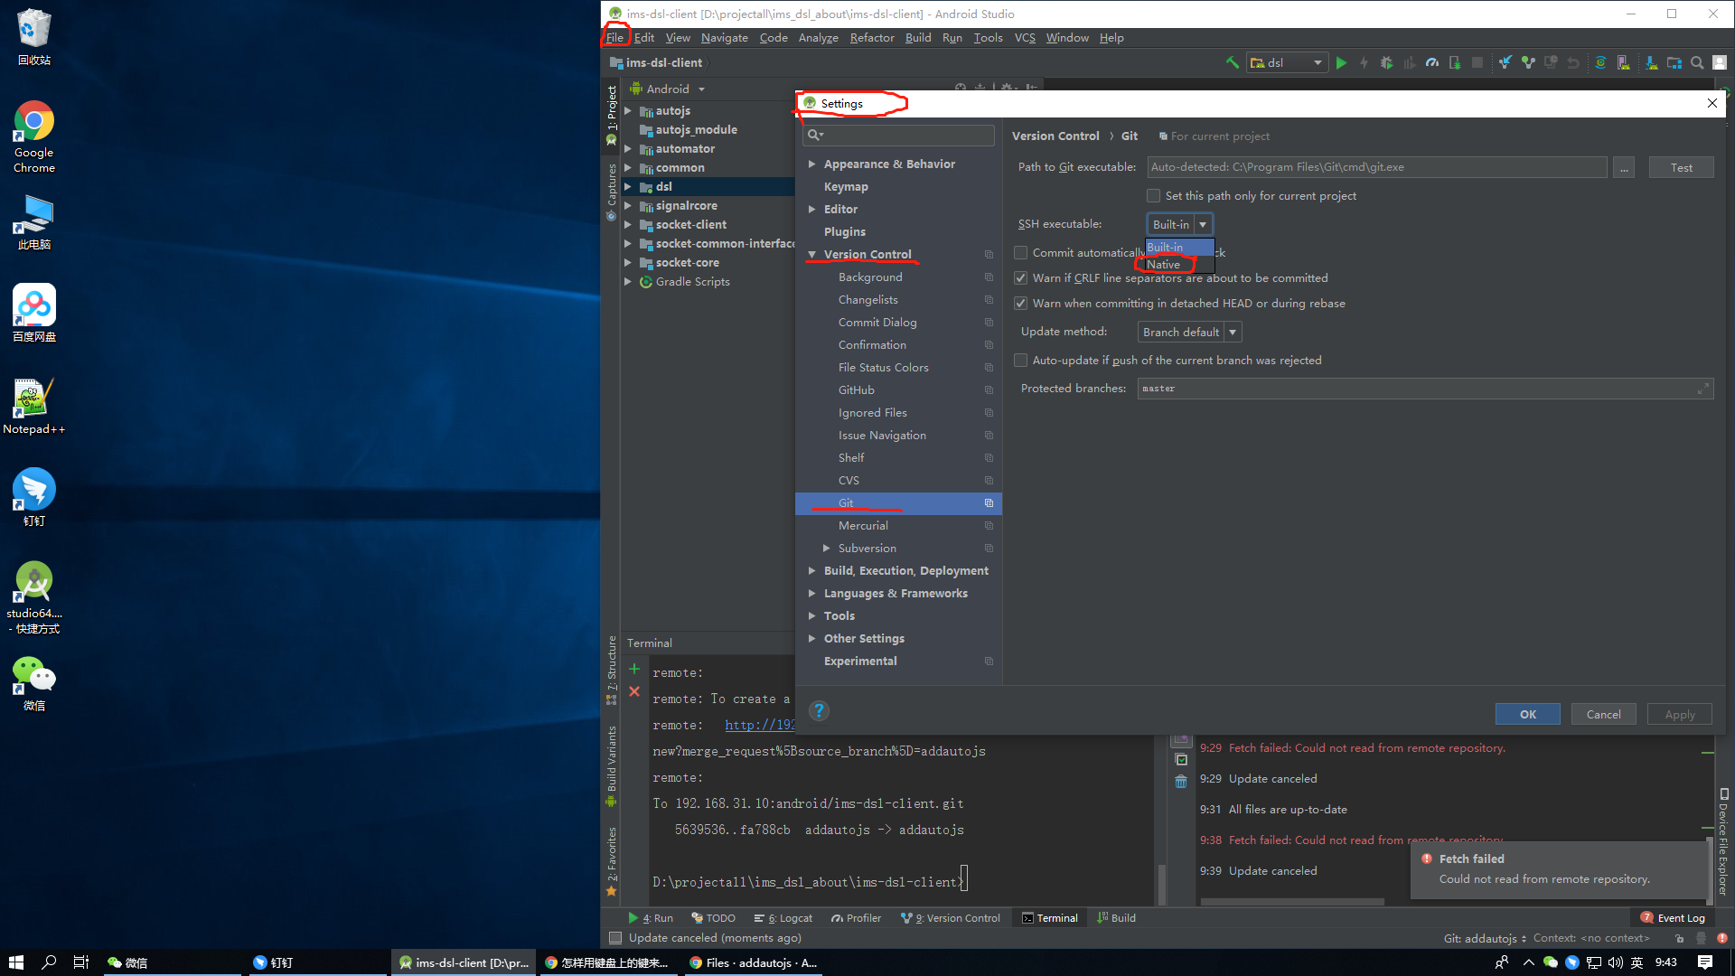Switch to the 9: Version Control tab
The image size is (1735, 976).
pos(951,918)
